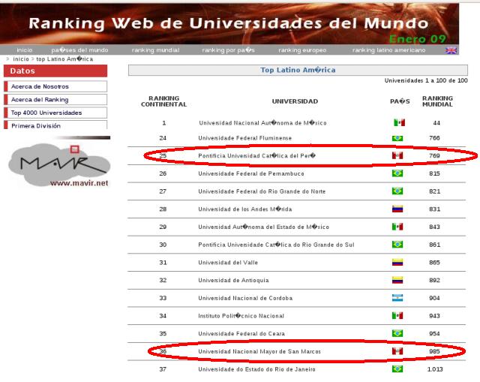Open Universidad de los Andes Mérida link
The image size is (480, 382).
coord(245,209)
